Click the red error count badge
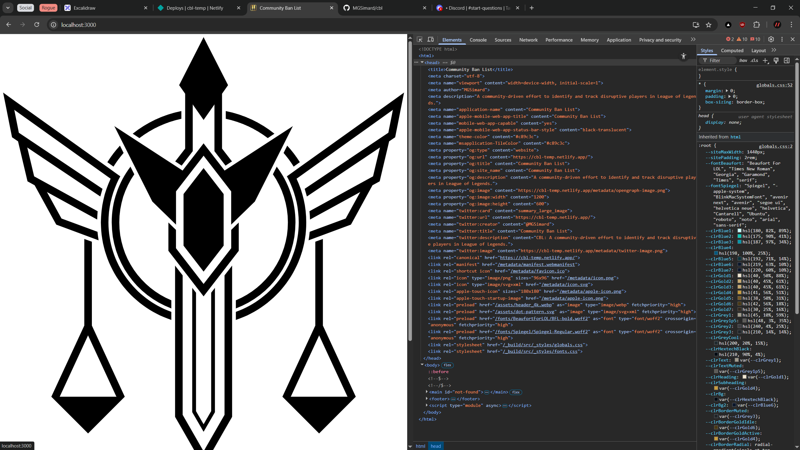This screenshot has height=450, width=800. [x=730, y=39]
